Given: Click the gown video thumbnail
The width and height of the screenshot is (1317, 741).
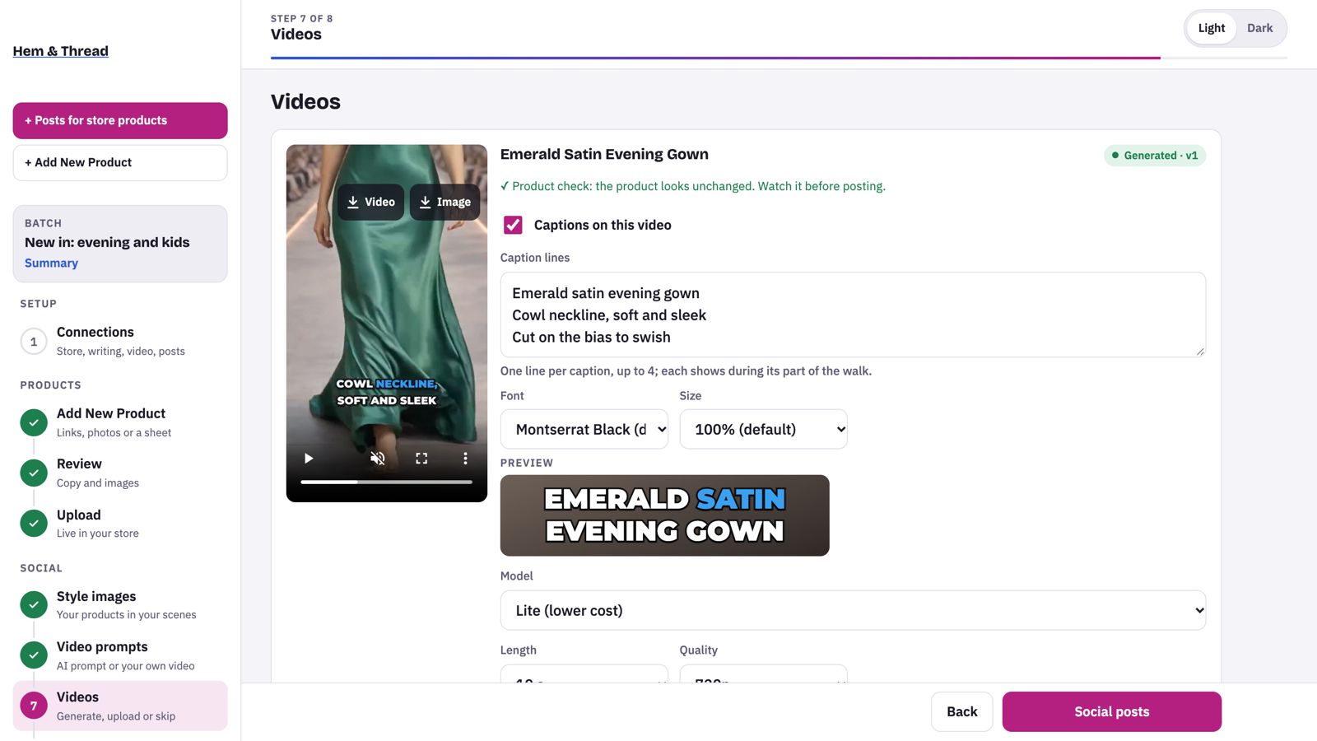Looking at the screenshot, I should pos(386,323).
